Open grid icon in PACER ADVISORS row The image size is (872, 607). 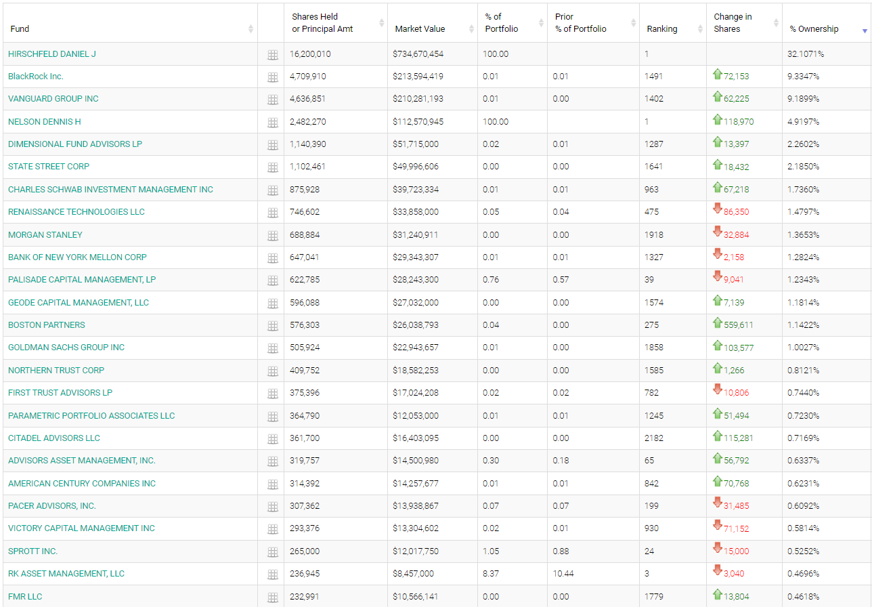pos(273,507)
